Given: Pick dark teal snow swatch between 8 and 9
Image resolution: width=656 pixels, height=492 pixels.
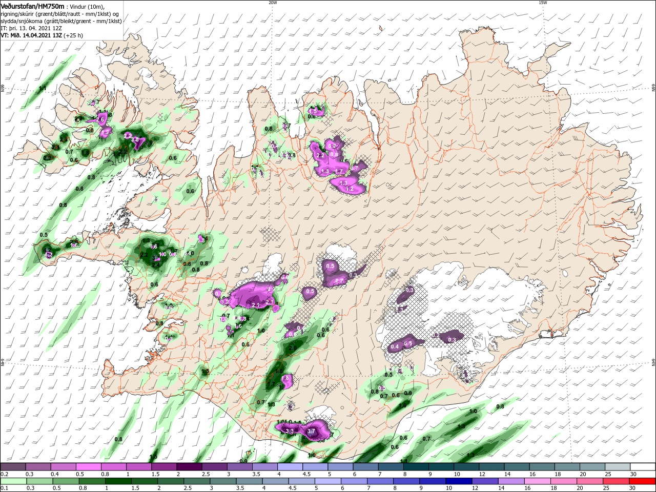Looking at the screenshot, I should tap(416, 467).
